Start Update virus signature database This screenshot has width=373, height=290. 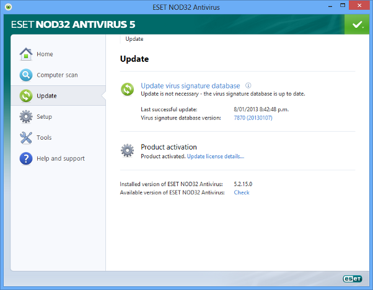tap(190, 86)
